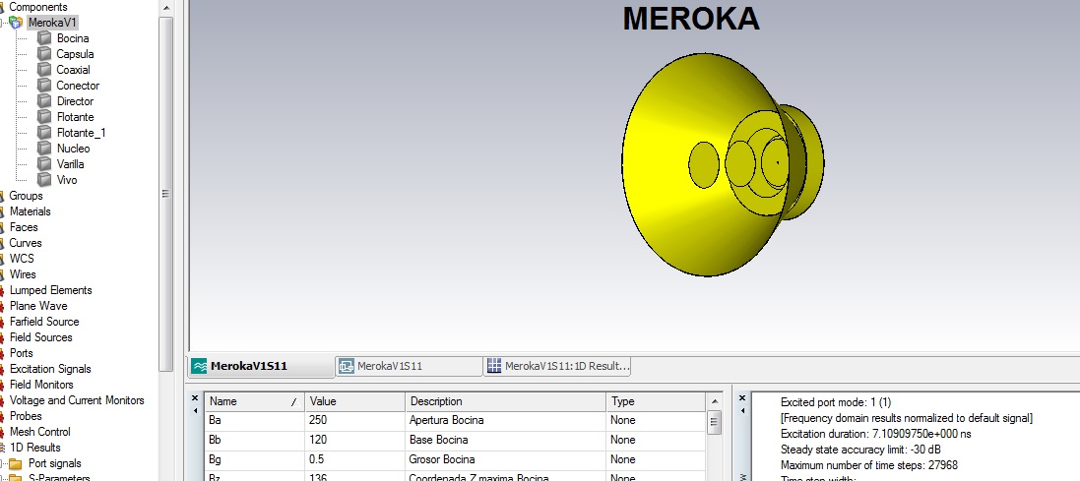Edit the Ba value cell 250
Viewport: 1080px width, 481px height.
click(354, 420)
